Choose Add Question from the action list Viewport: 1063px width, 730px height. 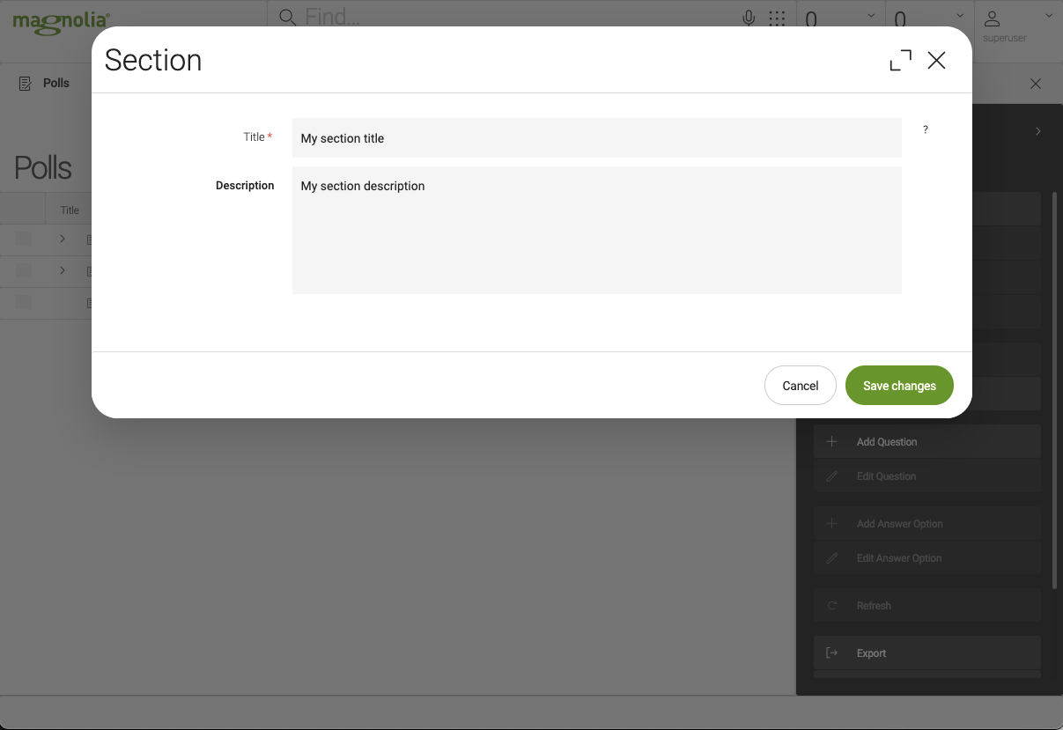(886, 441)
